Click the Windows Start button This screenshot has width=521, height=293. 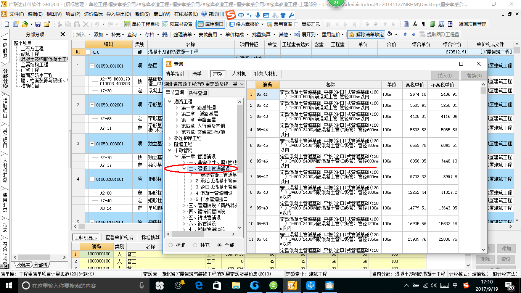click(x=8, y=285)
